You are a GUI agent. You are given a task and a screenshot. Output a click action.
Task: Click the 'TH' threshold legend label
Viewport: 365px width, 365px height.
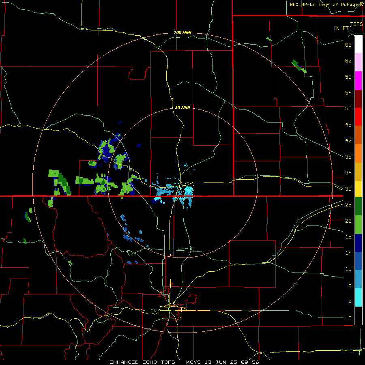tap(348, 317)
